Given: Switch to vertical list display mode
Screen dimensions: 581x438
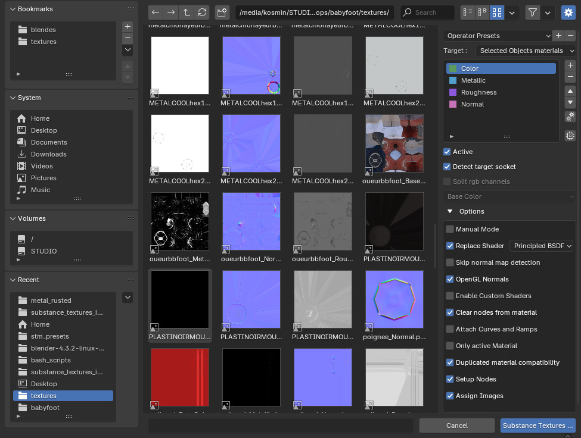Looking at the screenshot, I should [468, 12].
